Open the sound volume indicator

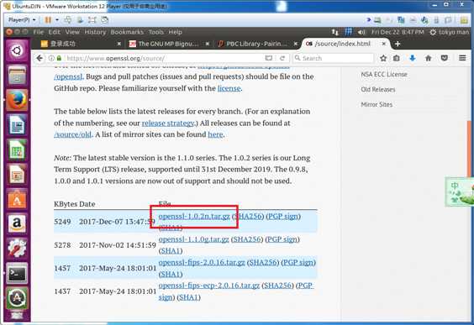pos(361,32)
